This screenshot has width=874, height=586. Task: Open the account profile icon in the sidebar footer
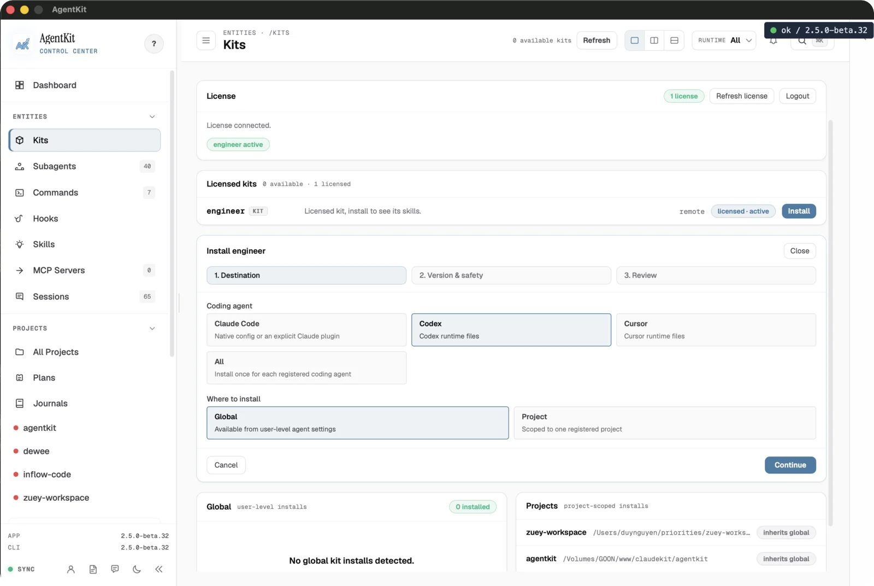pyautogui.click(x=71, y=569)
